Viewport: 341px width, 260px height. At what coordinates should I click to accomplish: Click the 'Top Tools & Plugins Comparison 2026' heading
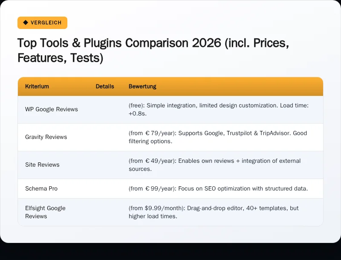(x=153, y=50)
